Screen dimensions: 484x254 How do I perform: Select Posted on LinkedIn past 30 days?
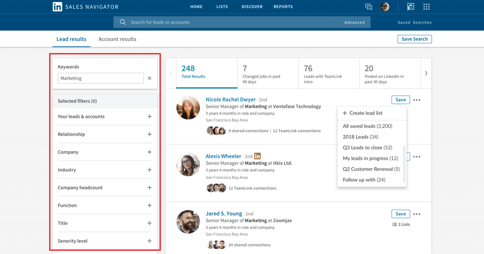pyautogui.click(x=390, y=73)
